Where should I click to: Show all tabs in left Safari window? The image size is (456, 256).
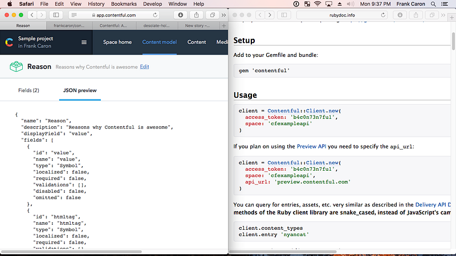(212, 14)
